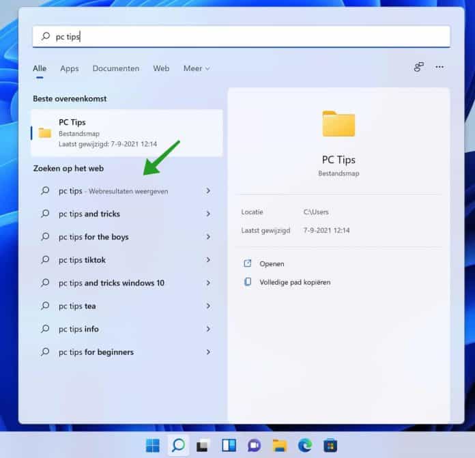Expand arrow for 'pc tips info'
This screenshot has height=458, width=475.
pos(208,329)
